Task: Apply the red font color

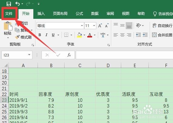Action: (90, 35)
